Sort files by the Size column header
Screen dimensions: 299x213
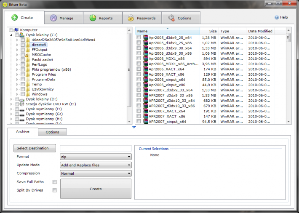click(209, 31)
